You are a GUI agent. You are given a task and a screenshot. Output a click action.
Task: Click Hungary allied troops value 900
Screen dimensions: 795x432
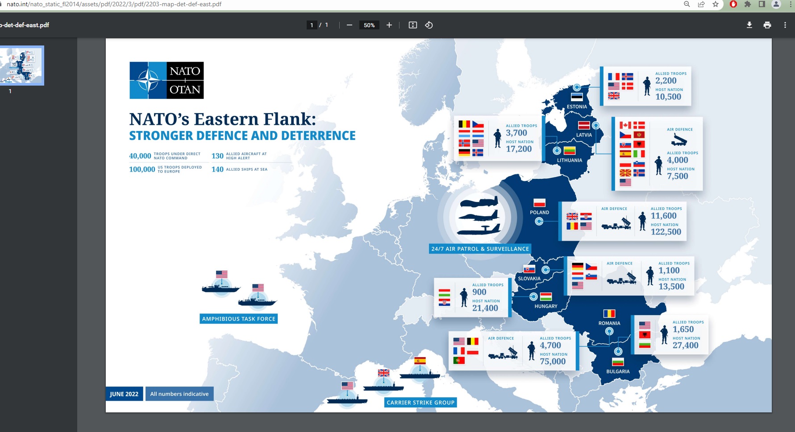pos(479,292)
